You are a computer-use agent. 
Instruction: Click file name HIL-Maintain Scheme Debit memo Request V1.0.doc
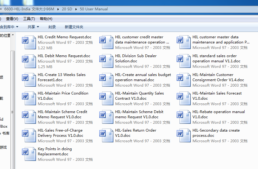click(x=139, y=114)
